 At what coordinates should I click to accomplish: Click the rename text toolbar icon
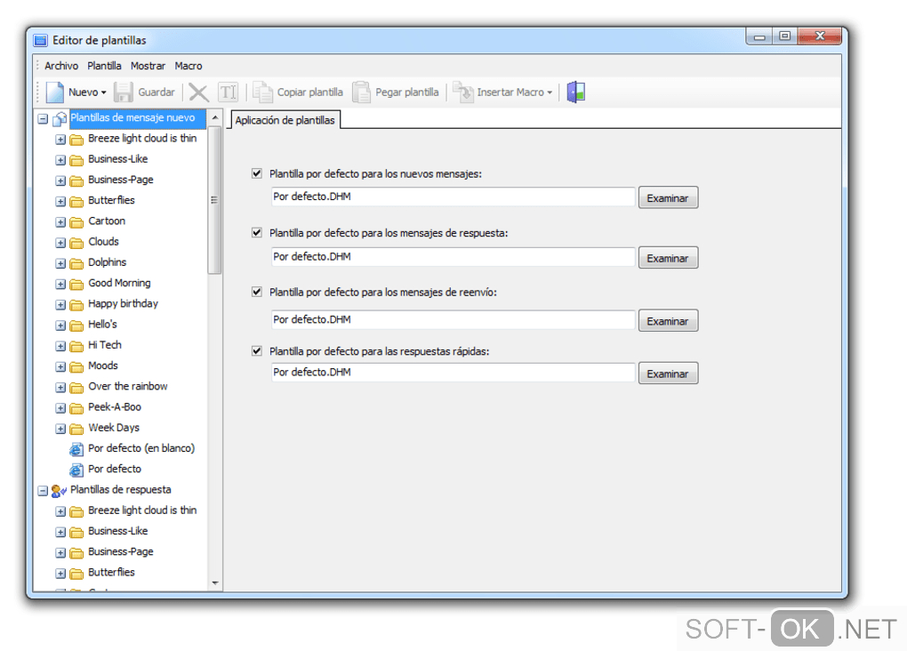[228, 92]
